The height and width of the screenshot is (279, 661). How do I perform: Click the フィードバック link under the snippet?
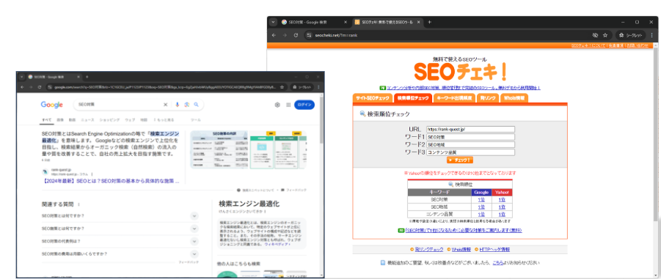(293, 190)
